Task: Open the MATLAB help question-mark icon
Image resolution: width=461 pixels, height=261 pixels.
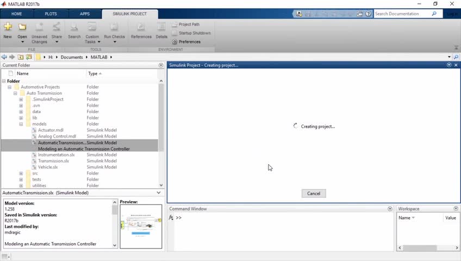Action: [368, 14]
